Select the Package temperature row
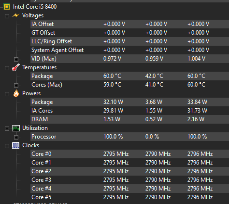This screenshot has height=204, width=229. tap(129, 76)
